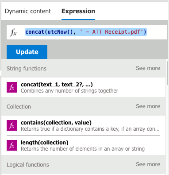
Task: Click 'Returns true if a dictionary contains' description
Action: pos(90,129)
